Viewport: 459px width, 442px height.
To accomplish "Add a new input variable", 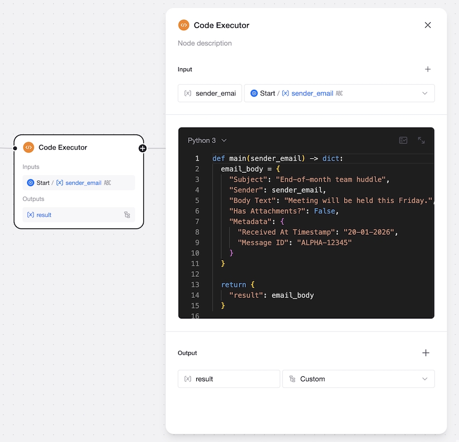I will click(x=428, y=69).
